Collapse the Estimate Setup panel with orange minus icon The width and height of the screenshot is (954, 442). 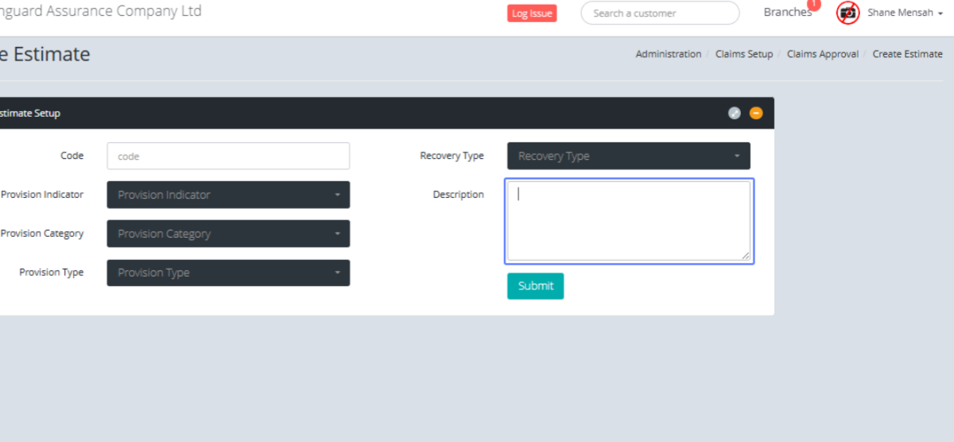click(756, 113)
